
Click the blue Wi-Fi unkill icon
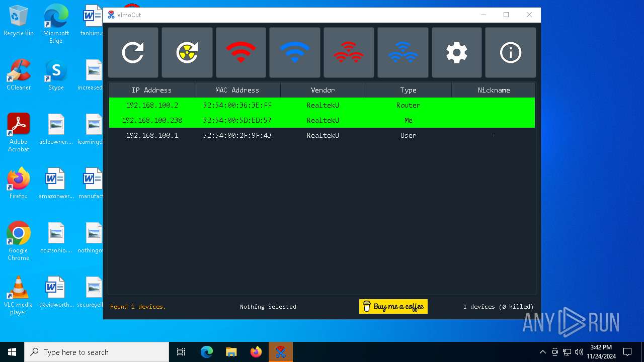click(x=295, y=52)
